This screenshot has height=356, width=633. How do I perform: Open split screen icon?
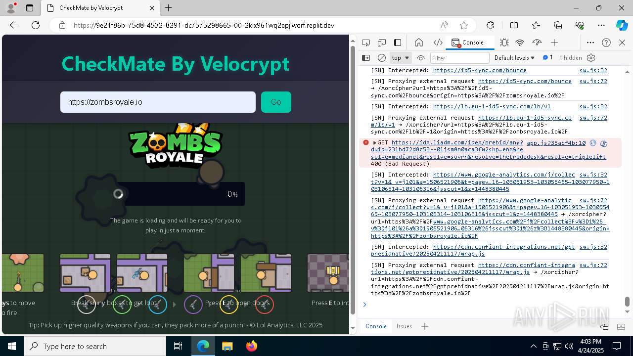click(514, 25)
